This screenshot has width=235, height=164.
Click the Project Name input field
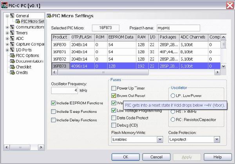(178, 28)
